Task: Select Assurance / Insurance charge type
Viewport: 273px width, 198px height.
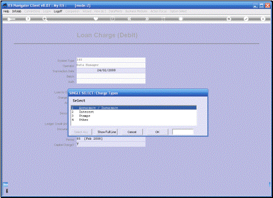Action: pos(134,108)
